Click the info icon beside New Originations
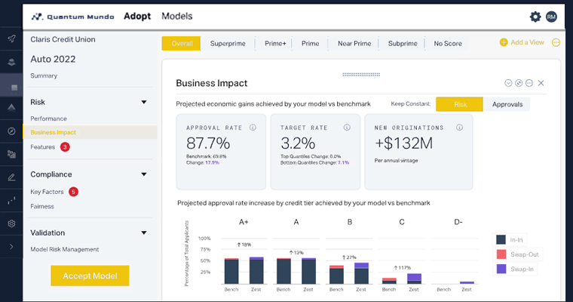The height and width of the screenshot is (302, 573). [x=461, y=128]
